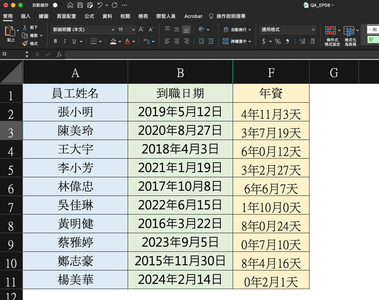
Task: Switch to the 檢視 tab
Action: (143, 16)
